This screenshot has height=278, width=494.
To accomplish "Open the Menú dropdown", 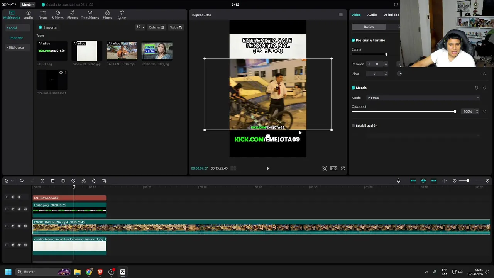I will [27, 5].
